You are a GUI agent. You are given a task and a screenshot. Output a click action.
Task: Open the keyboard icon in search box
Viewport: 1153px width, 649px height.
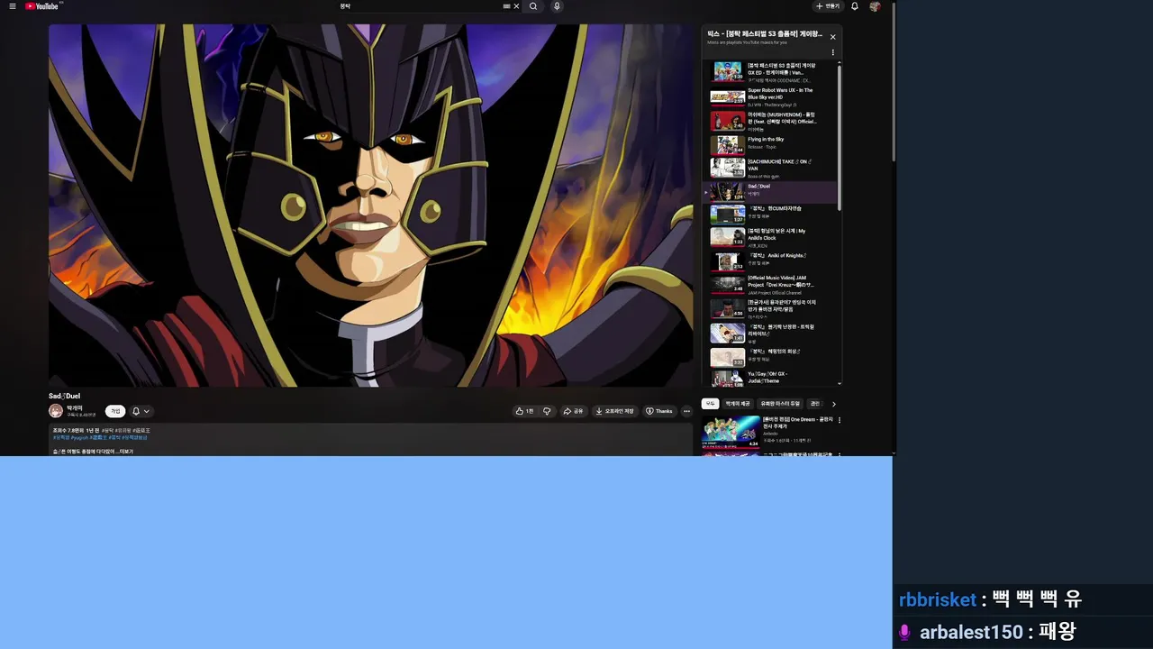[506, 6]
